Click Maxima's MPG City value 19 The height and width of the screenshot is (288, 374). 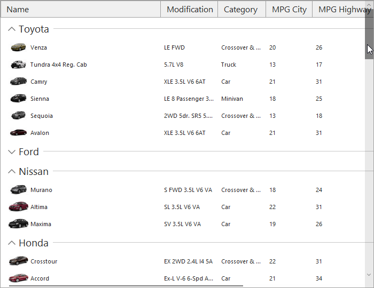(x=272, y=224)
